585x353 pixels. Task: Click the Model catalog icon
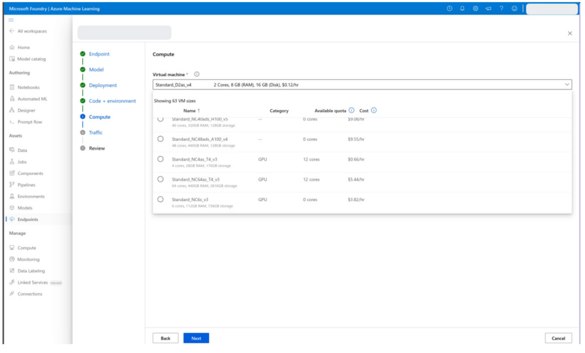(12, 59)
